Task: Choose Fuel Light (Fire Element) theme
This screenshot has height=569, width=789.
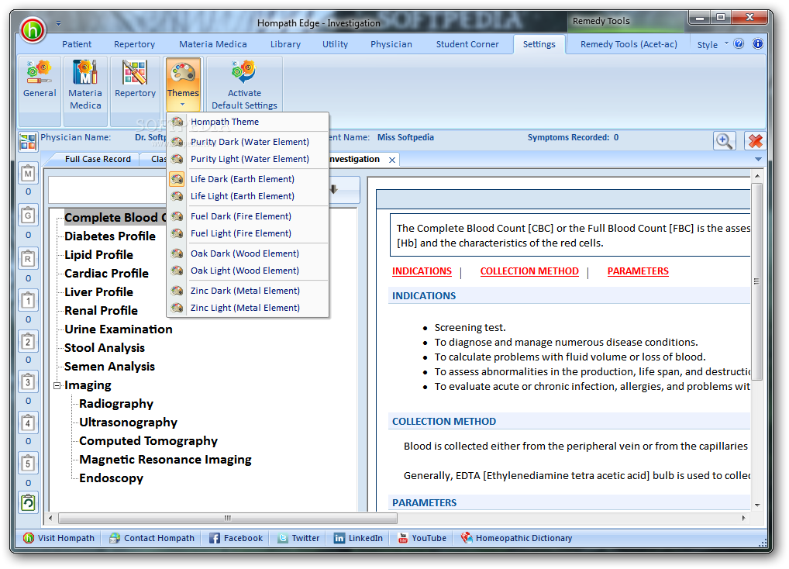Action: 247,233
